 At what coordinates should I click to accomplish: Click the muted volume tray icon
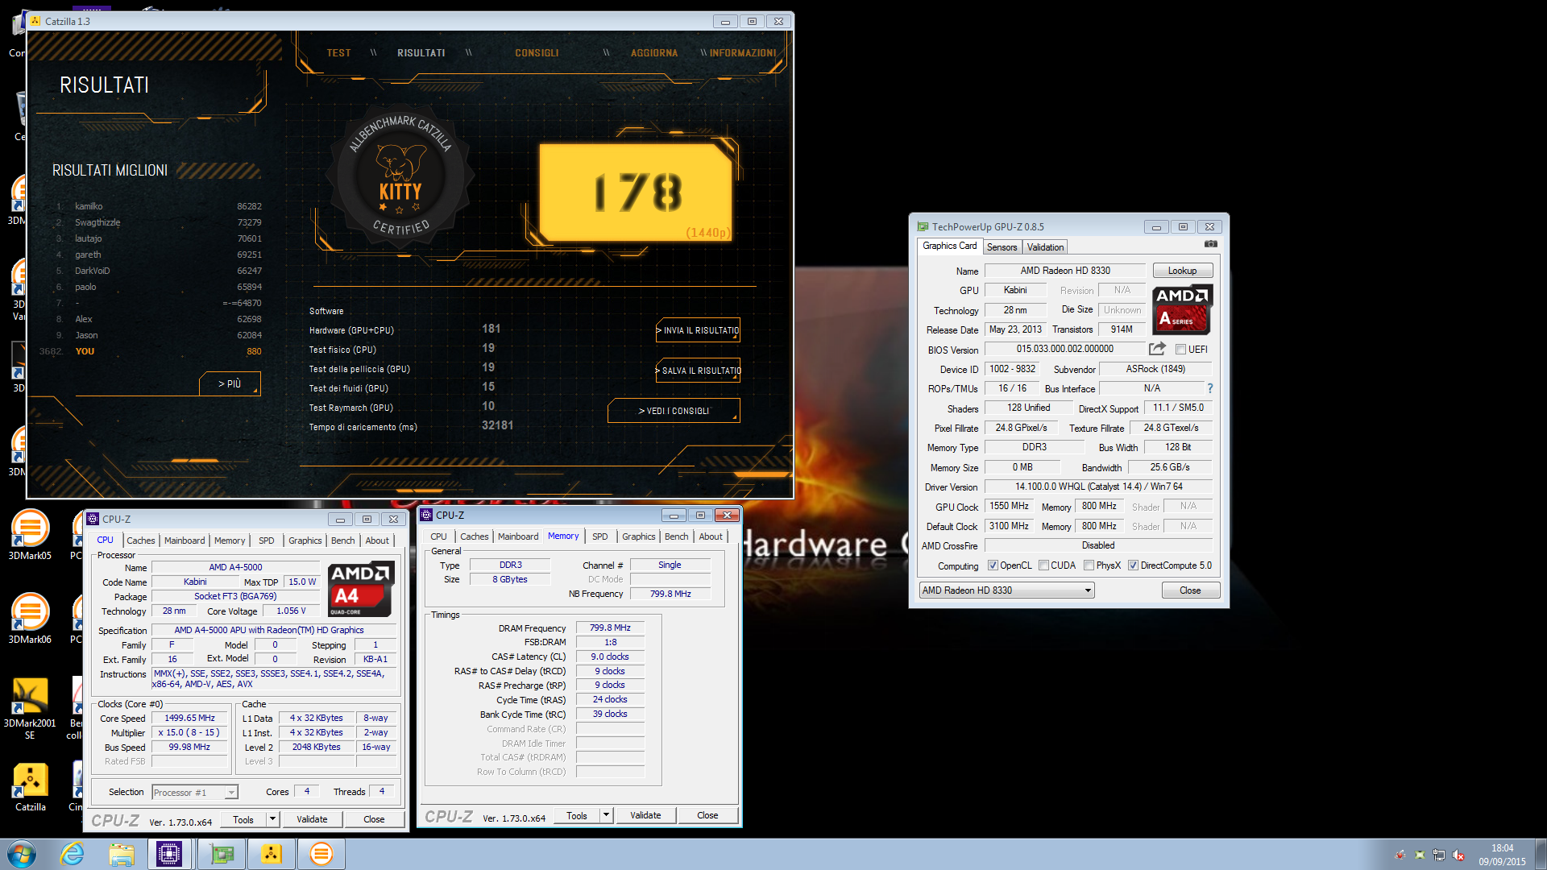[1458, 855]
